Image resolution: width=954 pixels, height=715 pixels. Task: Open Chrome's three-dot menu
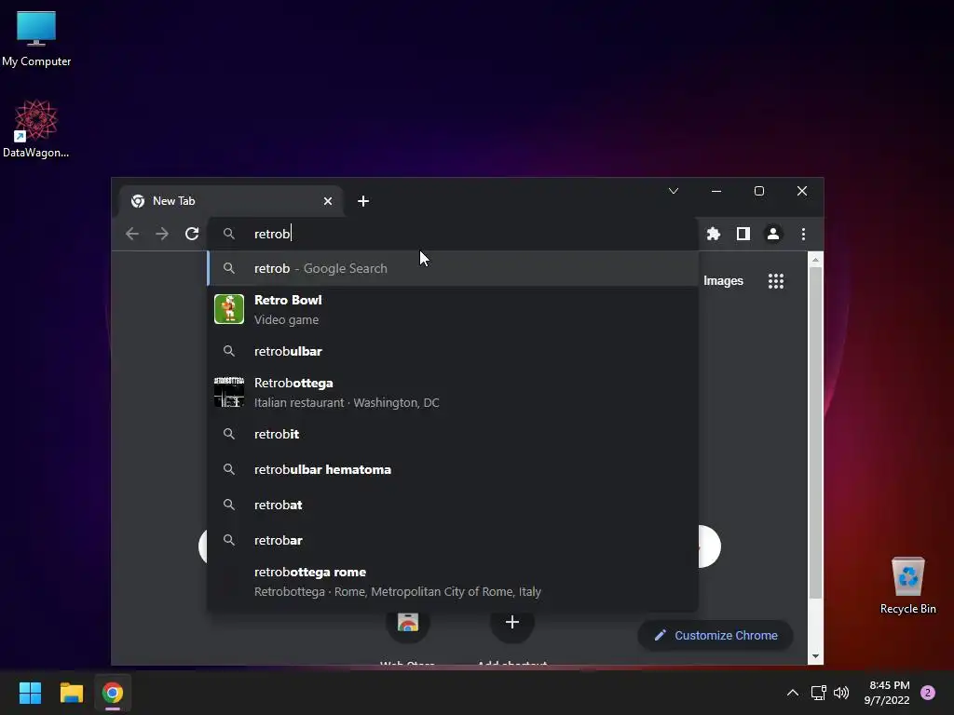point(804,234)
